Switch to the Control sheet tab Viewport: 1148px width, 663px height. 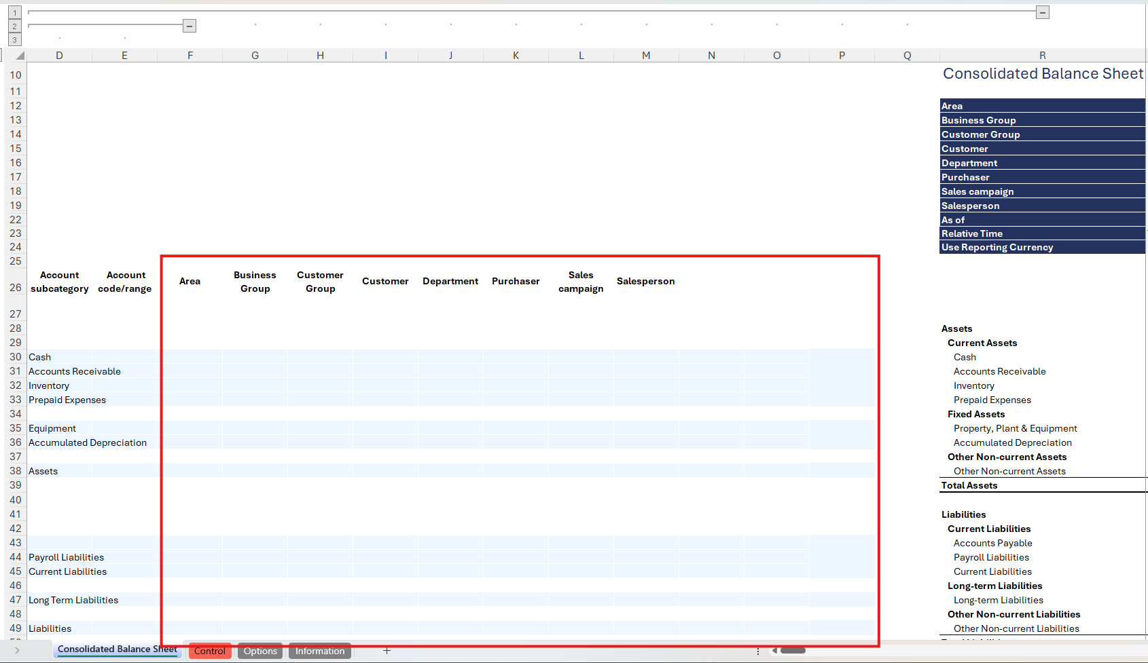[209, 651]
